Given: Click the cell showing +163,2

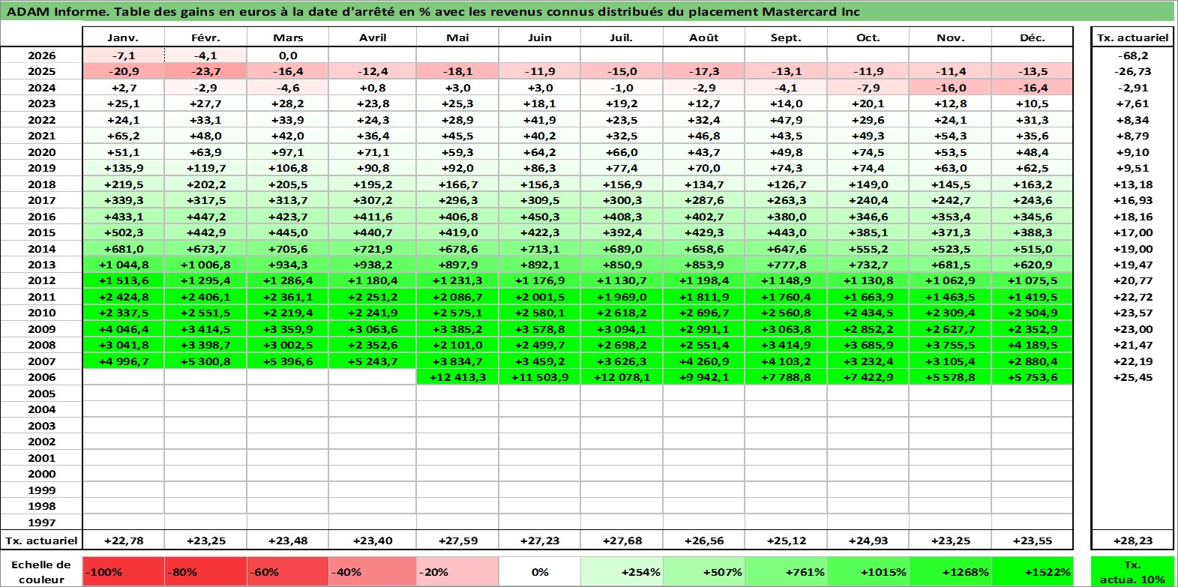Looking at the screenshot, I should click(x=1033, y=184).
